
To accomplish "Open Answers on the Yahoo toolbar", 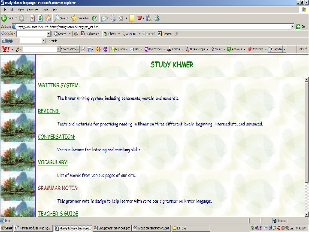I will click(x=233, y=49).
